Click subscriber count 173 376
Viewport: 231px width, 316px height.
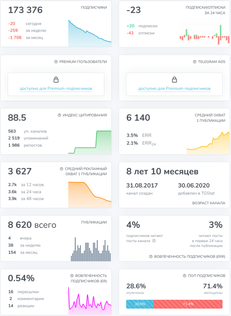click(25, 10)
